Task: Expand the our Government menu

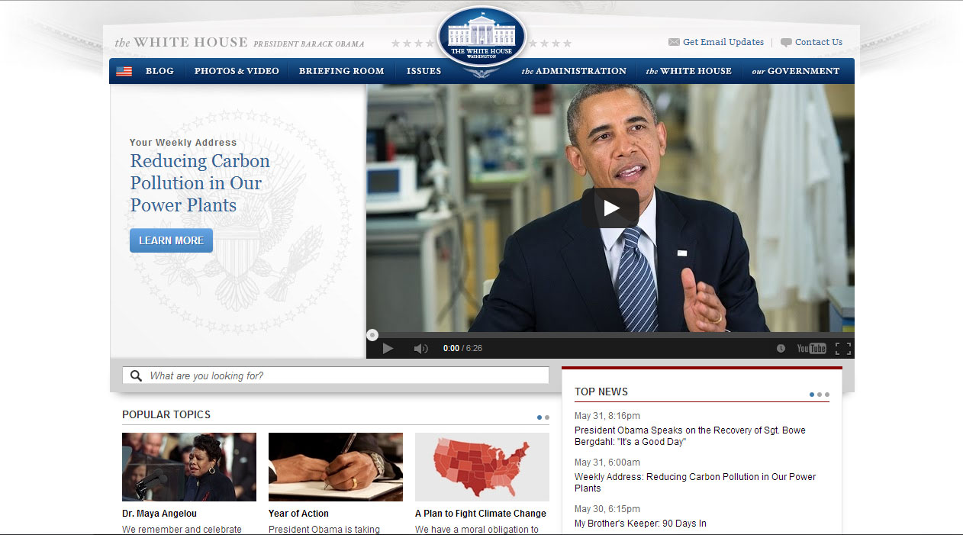Action: point(795,71)
